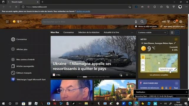Switch feed to list layout icon
Screen dimensions: 189x106
tap(177, 32)
